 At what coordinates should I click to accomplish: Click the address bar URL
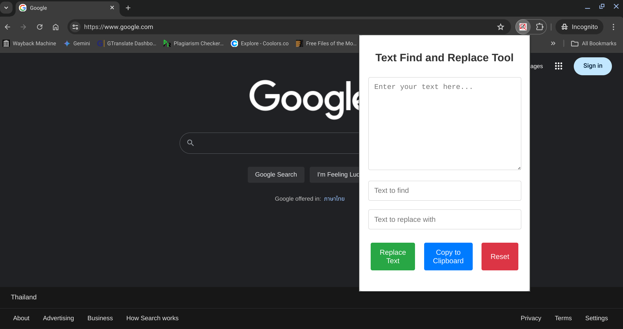[x=118, y=27]
